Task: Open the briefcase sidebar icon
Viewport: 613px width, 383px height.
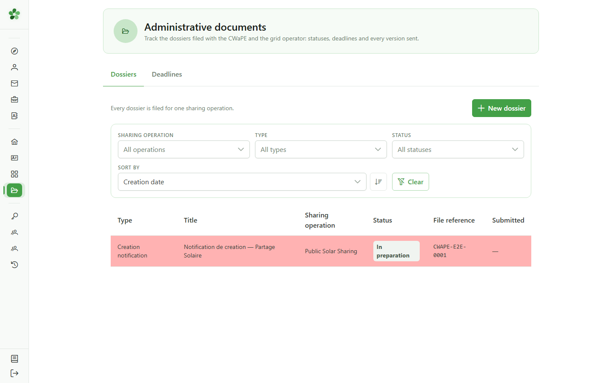Action: [14, 100]
